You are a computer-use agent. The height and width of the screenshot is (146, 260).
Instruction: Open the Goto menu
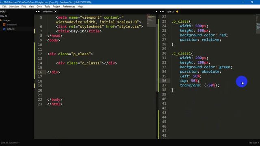(39, 6)
